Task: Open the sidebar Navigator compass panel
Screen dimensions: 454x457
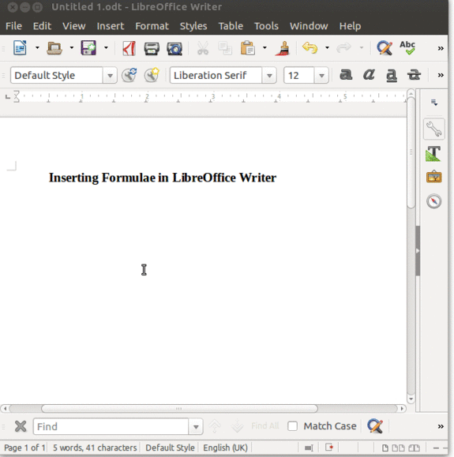Action: [x=434, y=201]
